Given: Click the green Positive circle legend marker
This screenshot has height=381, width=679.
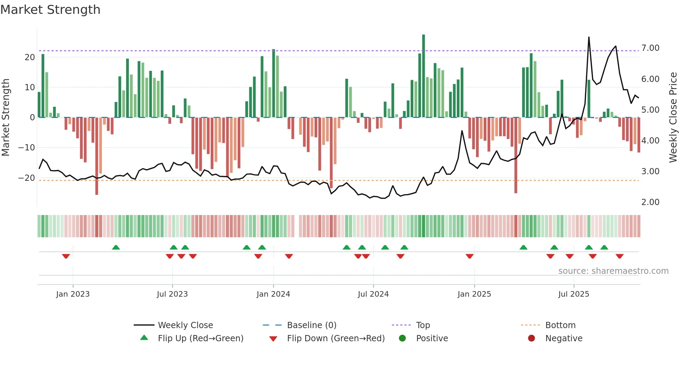Looking at the screenshot, I should [402, 338].
